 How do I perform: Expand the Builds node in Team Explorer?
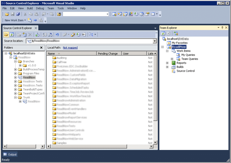167,67
